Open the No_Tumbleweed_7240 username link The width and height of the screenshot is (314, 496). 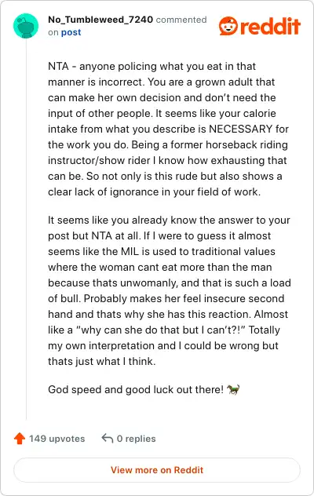tap(100, 20)
